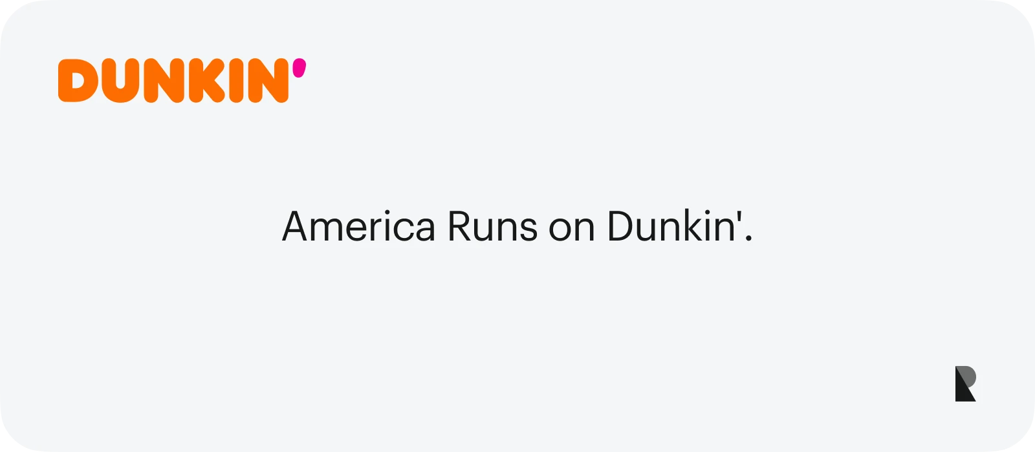This screenshot has height=452, width=1035.
Task: Click the period ending the slogan
Action: pyautogui.click(x=749, y=239)
